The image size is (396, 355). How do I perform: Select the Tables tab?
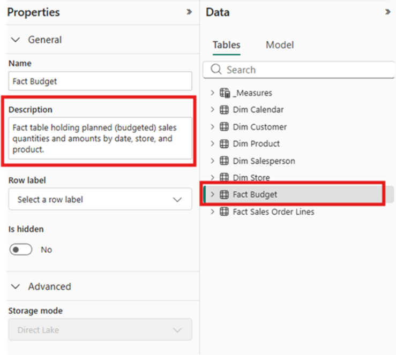click(227, 45)
